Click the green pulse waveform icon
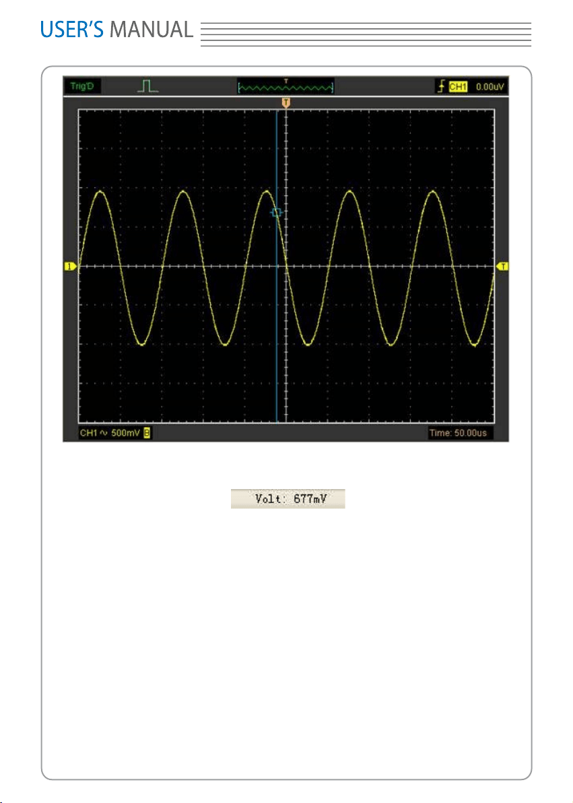The image size is (573, 803). coord(147,86)
